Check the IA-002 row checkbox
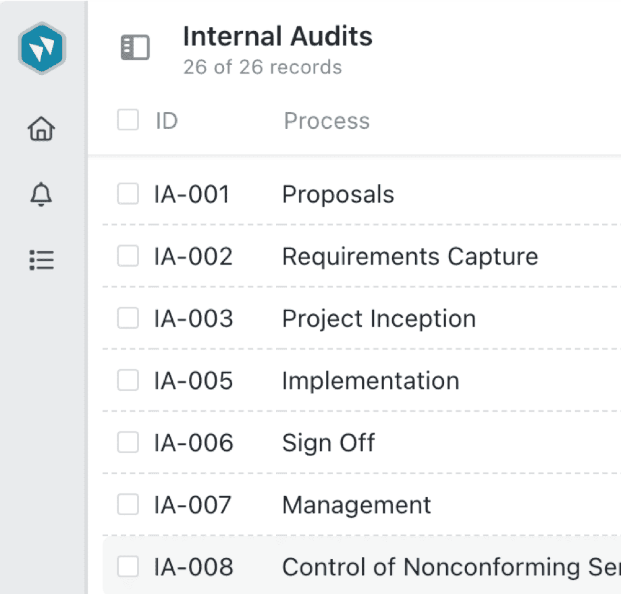Screen dimensions: 621x594 (x=128, y=256)
